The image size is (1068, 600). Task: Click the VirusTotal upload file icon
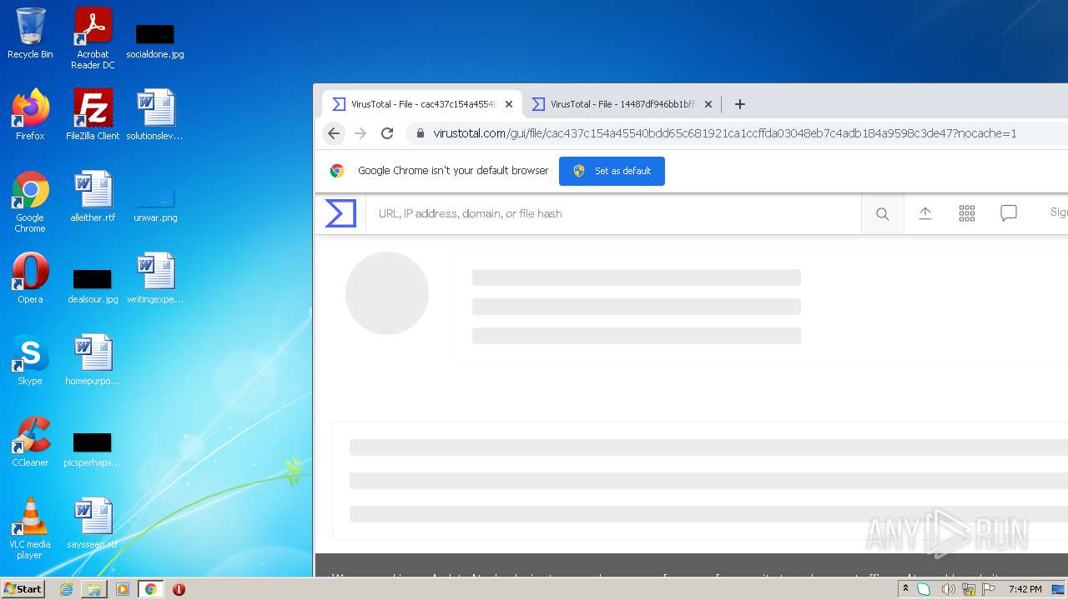(925, 213)
